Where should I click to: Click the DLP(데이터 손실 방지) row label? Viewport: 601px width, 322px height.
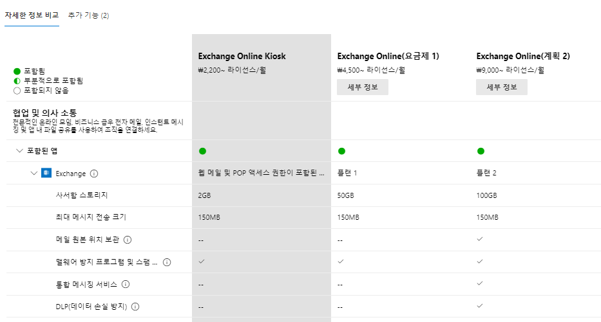(91, 307)
